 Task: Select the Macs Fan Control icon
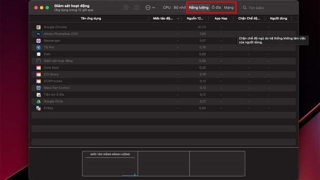point(38,88)
